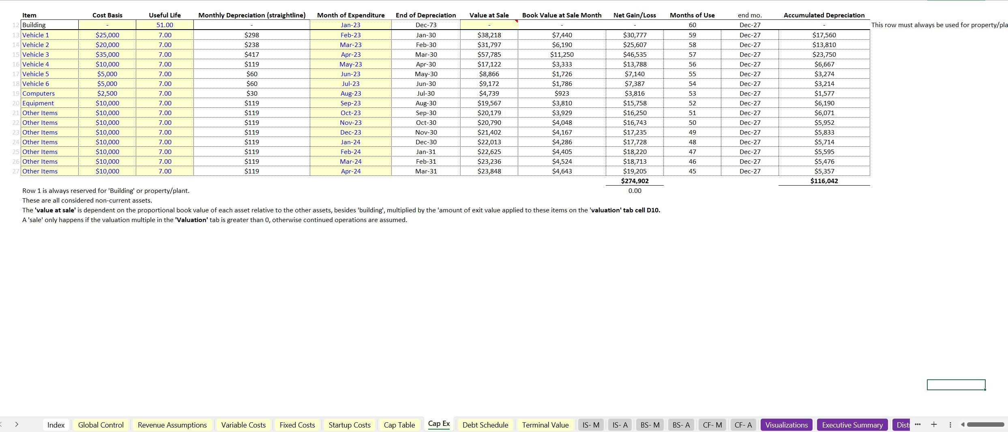The width and height of the screenshot is (1008, 432).
Task: Click the horizontal scrollbar left arrow
Action: pos(963,425)
